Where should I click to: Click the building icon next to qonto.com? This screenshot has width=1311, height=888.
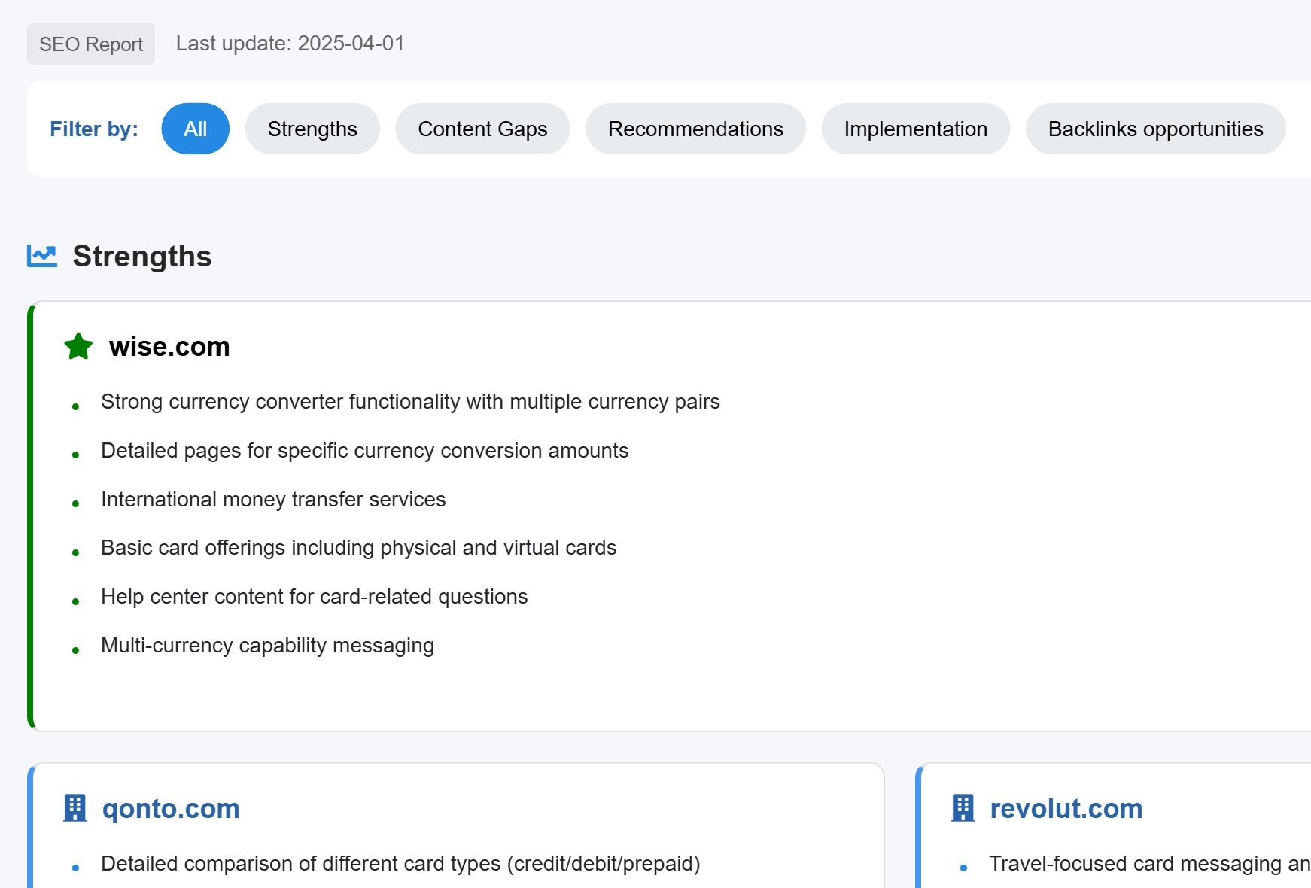point(75,808)
